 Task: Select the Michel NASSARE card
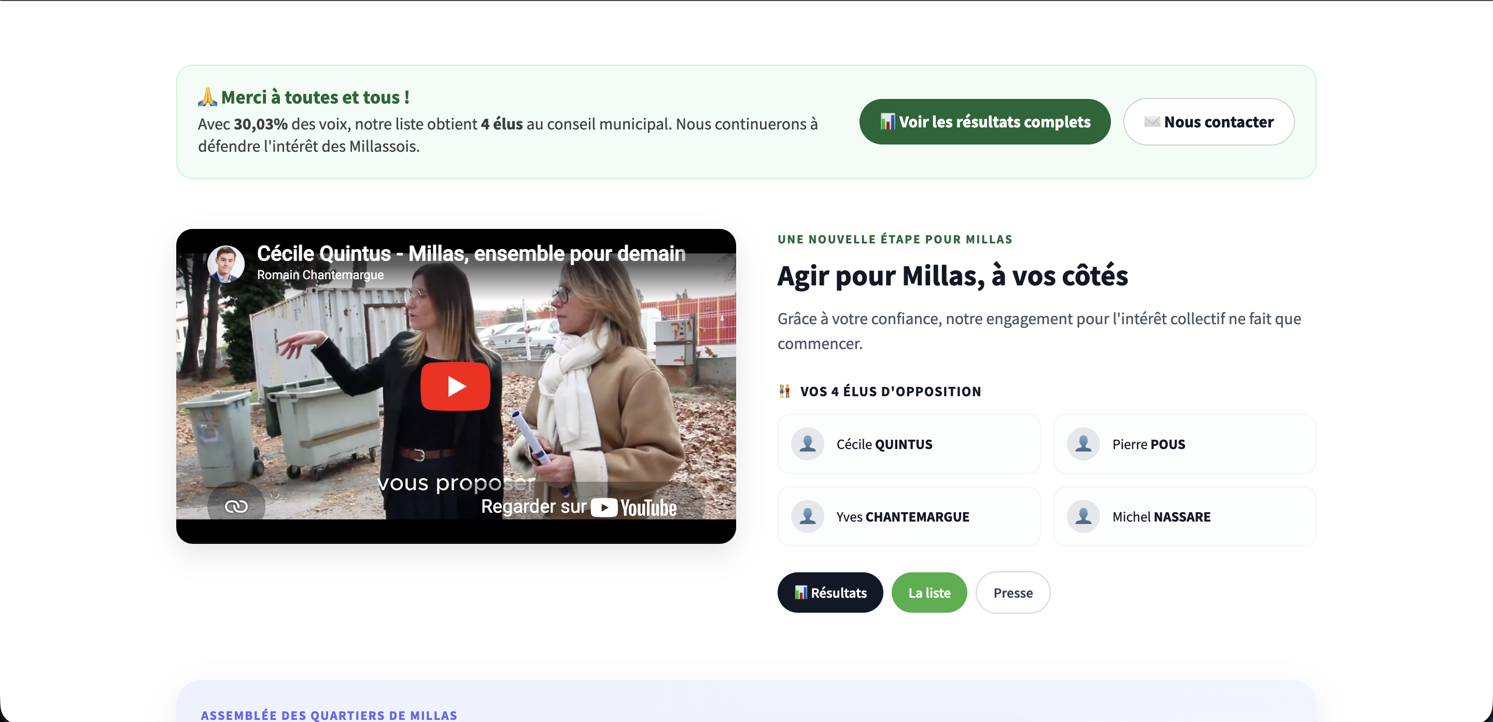tap(1185, 516)
